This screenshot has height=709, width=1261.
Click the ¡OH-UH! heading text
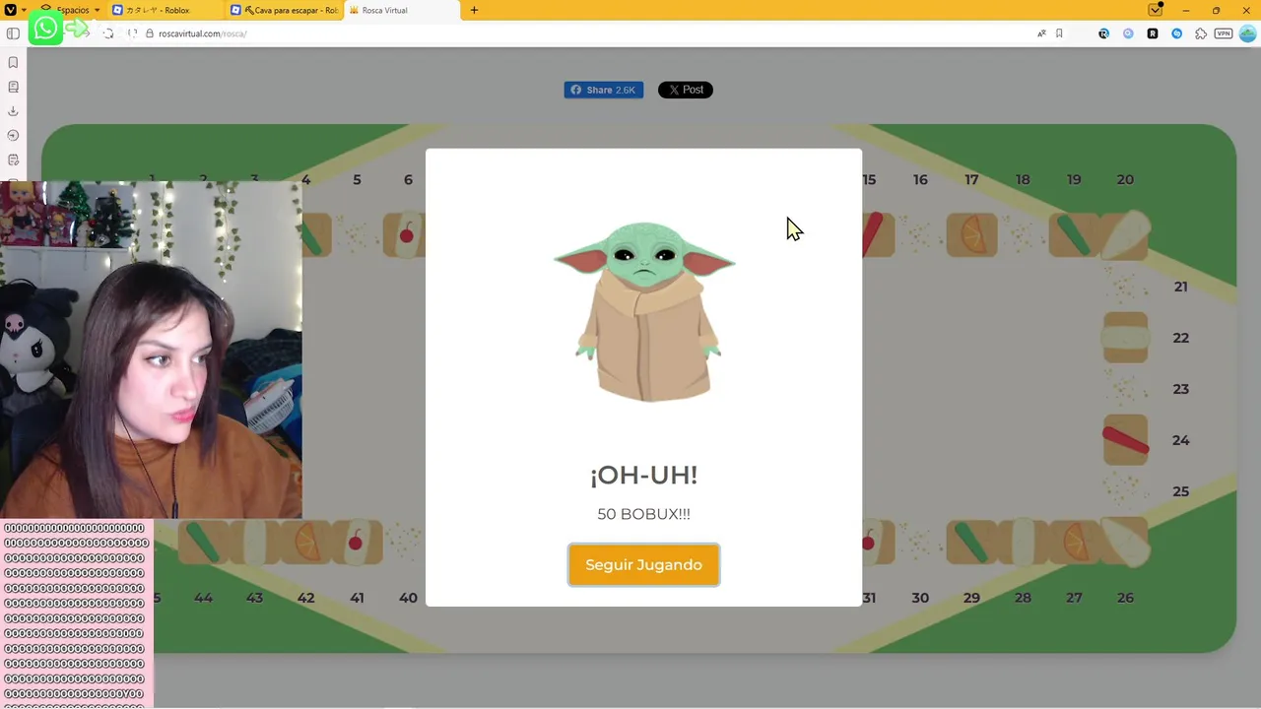(x=643, y=475)
